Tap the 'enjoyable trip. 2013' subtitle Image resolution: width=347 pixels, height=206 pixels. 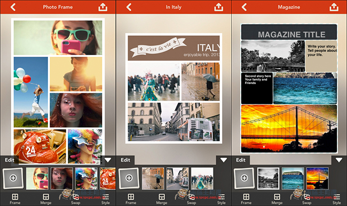(202, 55)
